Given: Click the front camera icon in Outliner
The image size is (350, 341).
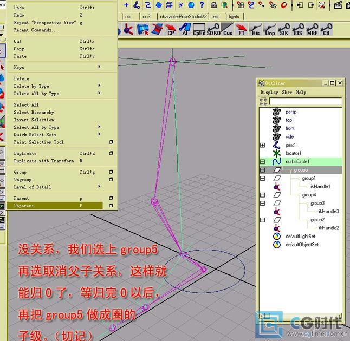Looking at the screenshot, I should tap(276, 128).
